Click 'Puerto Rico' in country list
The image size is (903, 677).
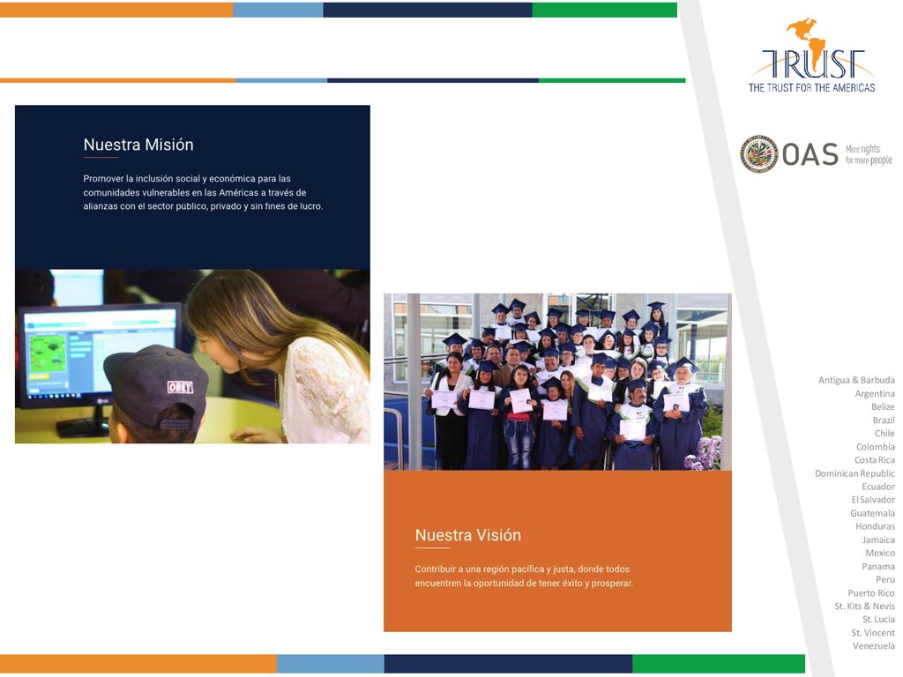coord(870,593)
